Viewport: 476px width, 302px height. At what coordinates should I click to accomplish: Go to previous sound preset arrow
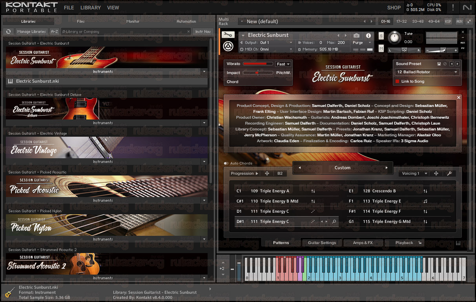[452, 64]
